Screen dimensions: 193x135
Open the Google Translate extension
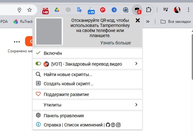coord(79,10)
